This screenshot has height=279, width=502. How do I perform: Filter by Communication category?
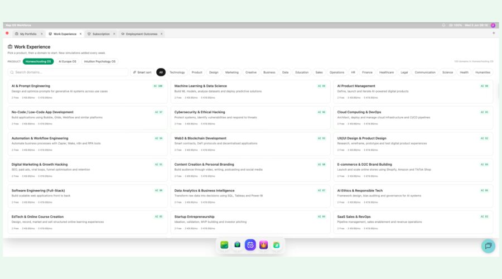point(425,73)
